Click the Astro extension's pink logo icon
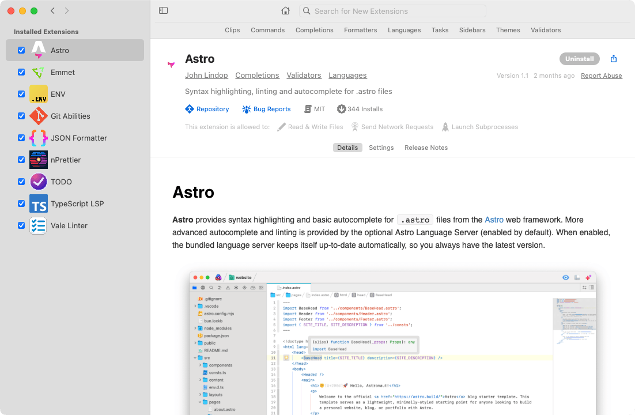The height and width of the screenshot is (415, 635). (171, 65)
